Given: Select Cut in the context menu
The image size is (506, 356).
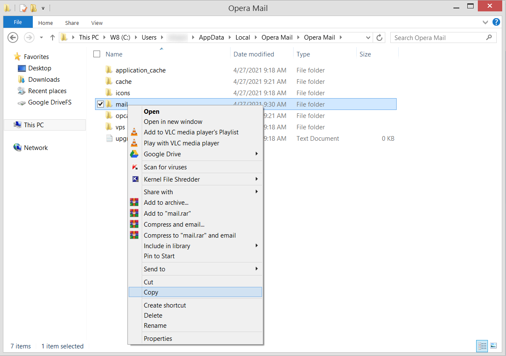Looking at the screenshot, I should (x=195, y=282).
